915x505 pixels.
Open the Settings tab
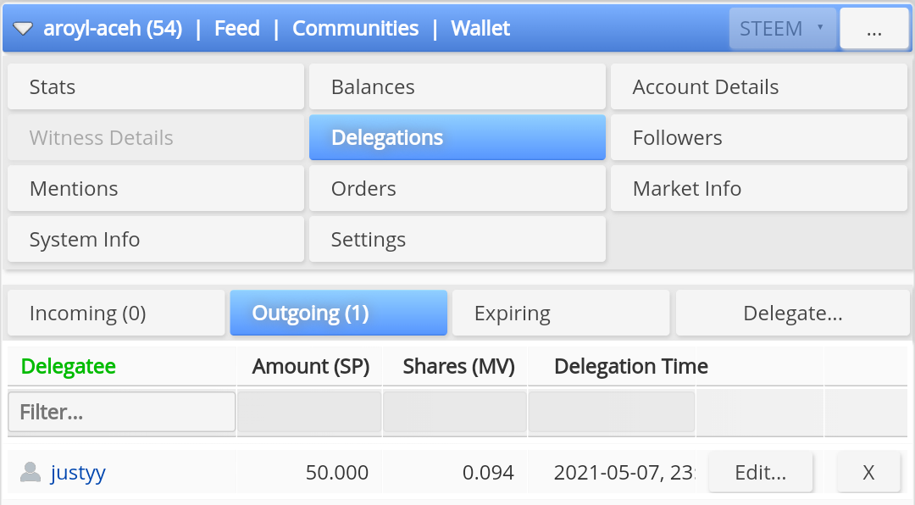pyautogui.click(x=457, y=240)
